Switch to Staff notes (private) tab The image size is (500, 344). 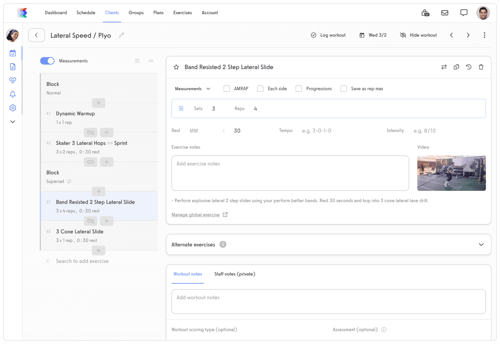tap(235, 274)
